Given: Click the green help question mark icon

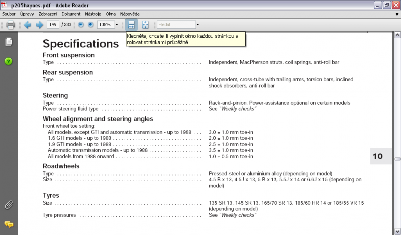Looking at the screenshot, I should point(9,61).
